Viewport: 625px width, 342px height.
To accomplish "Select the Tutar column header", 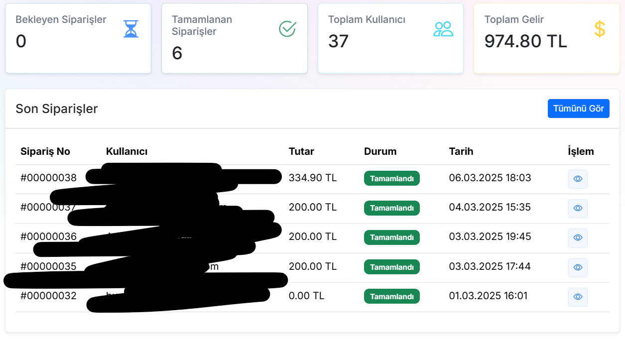I will pyautogui.click(x=301, y=151).
